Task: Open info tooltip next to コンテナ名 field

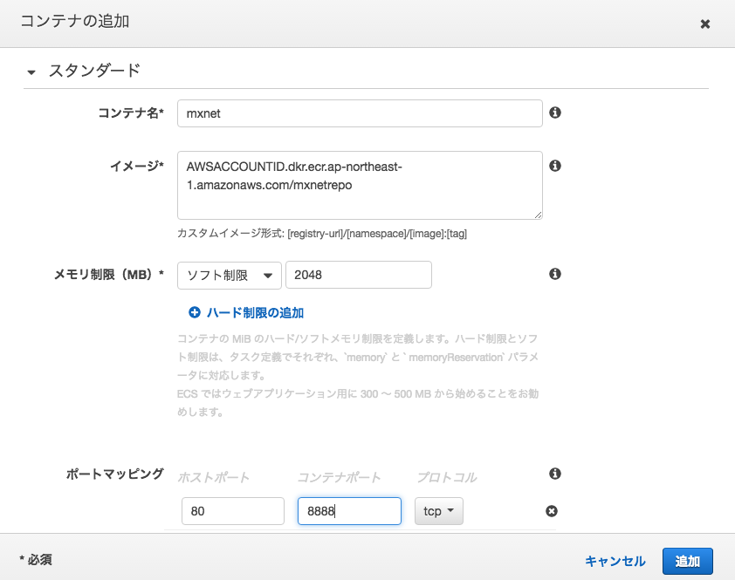Action: [x=555, y=113]
